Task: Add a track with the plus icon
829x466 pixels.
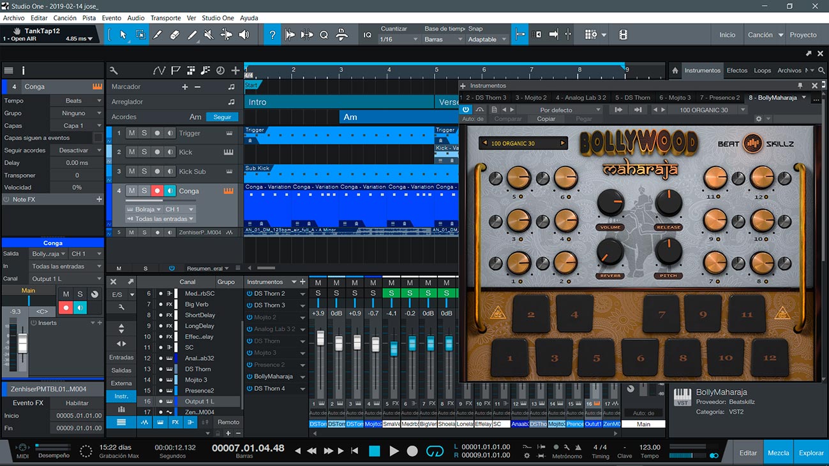Action: [235, 71]
